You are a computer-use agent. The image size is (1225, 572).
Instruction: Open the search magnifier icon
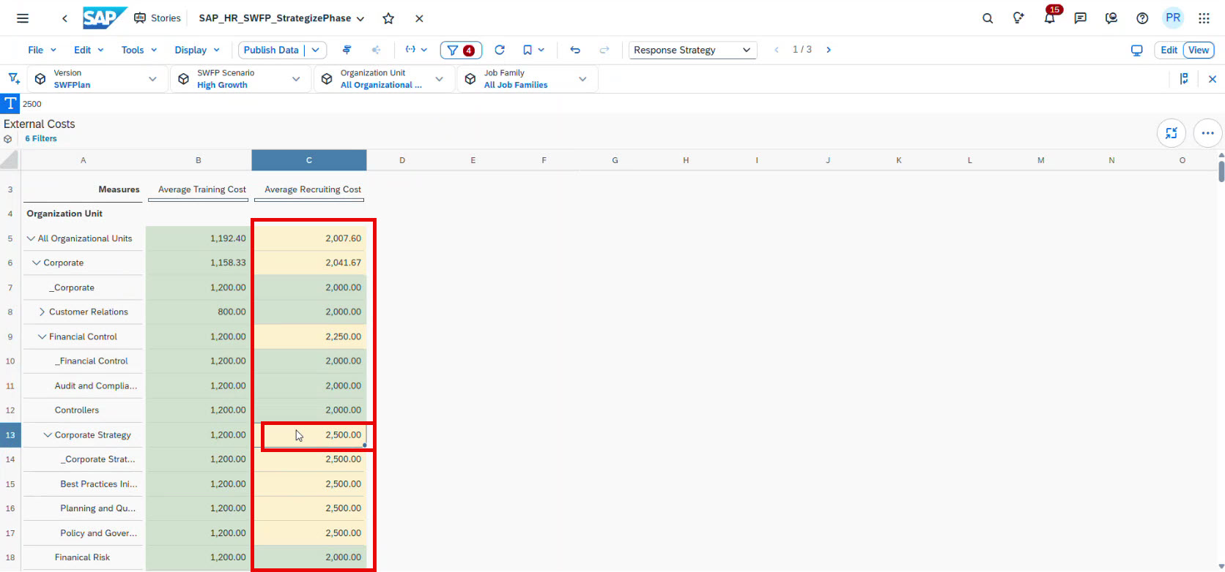click(x=988, y=18)
